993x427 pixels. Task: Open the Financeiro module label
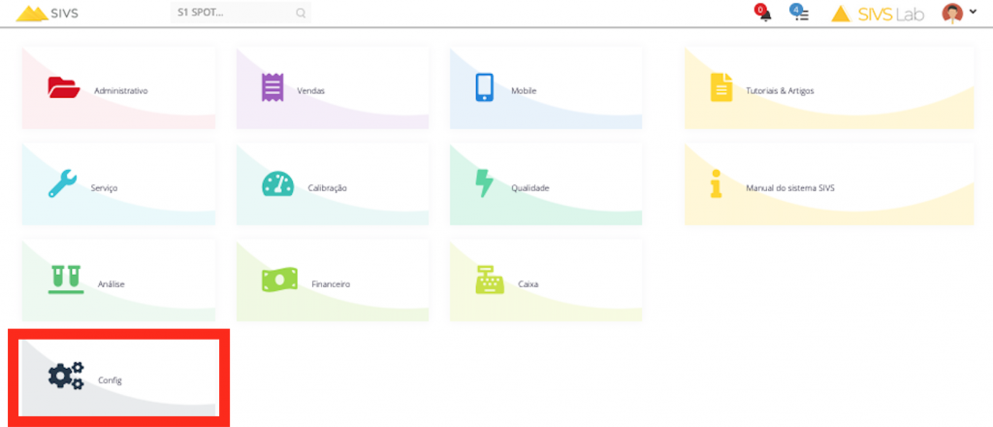click(x=331, y=284)
